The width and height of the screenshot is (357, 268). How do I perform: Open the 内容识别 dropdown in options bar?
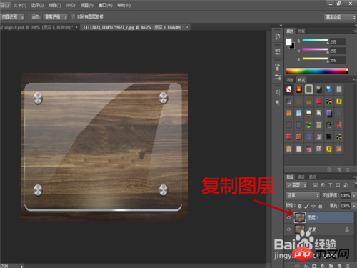click(x=12, y=16)
